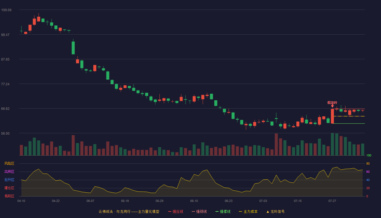
Task: Select the large green gap-down candle in late April
Action: [73, 48]
